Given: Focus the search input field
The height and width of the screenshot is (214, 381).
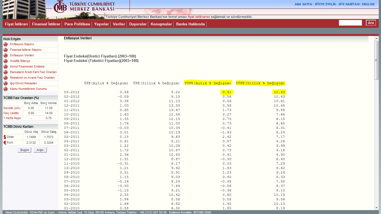Looking at the screenshot, I should point(350,23).
